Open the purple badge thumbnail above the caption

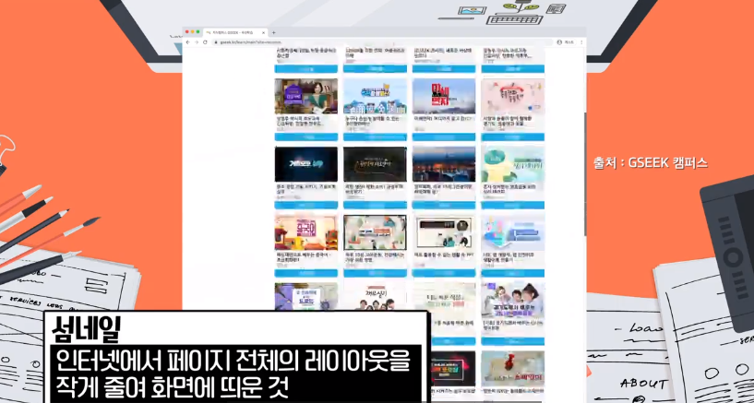pyautogui.click(x=305, y=296)
